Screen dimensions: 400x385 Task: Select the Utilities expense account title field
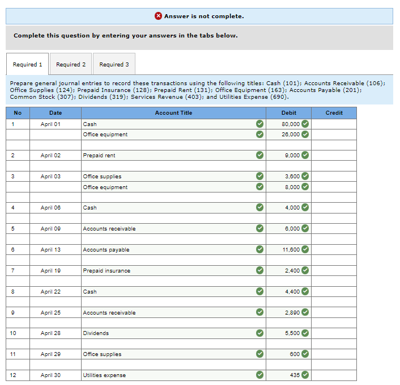[173, 375]
